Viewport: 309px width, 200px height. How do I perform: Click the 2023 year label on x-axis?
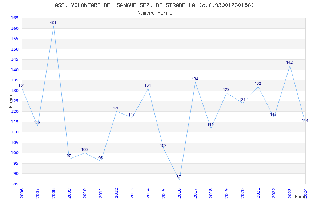click(290, 193)
